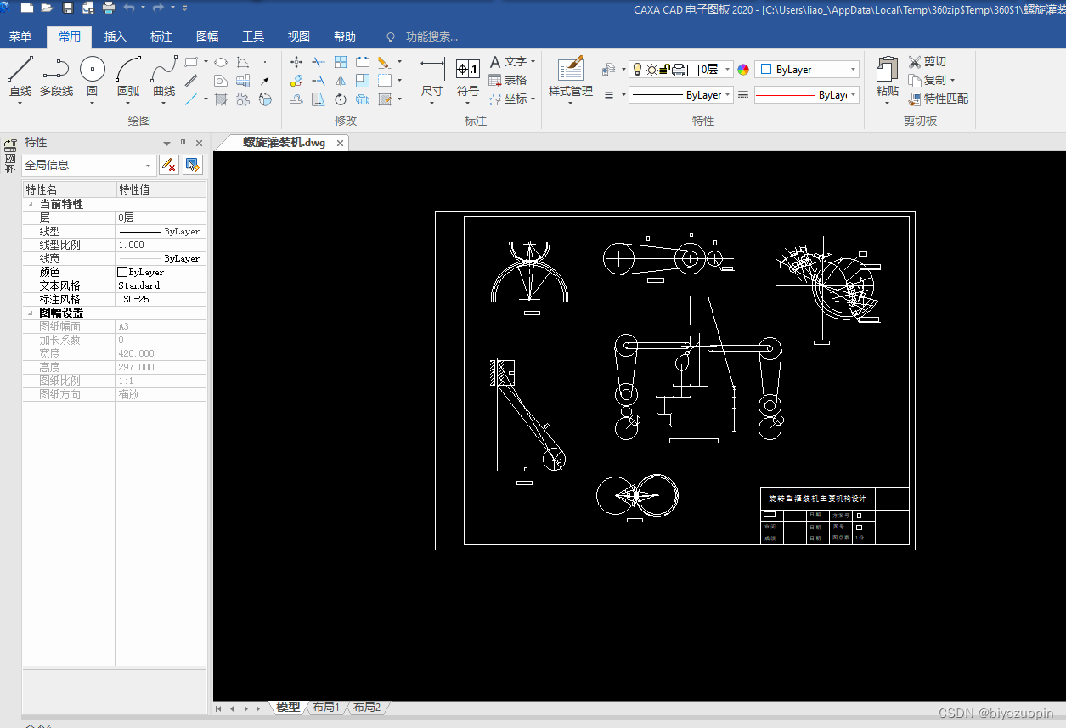This screenshot has width=1066, height=728.
Task: Open the 帮助 ribbon tab
Action: point(345,37)
